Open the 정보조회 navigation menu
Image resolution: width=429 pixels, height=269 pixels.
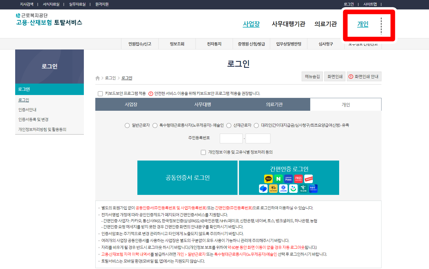pos(177,43)
